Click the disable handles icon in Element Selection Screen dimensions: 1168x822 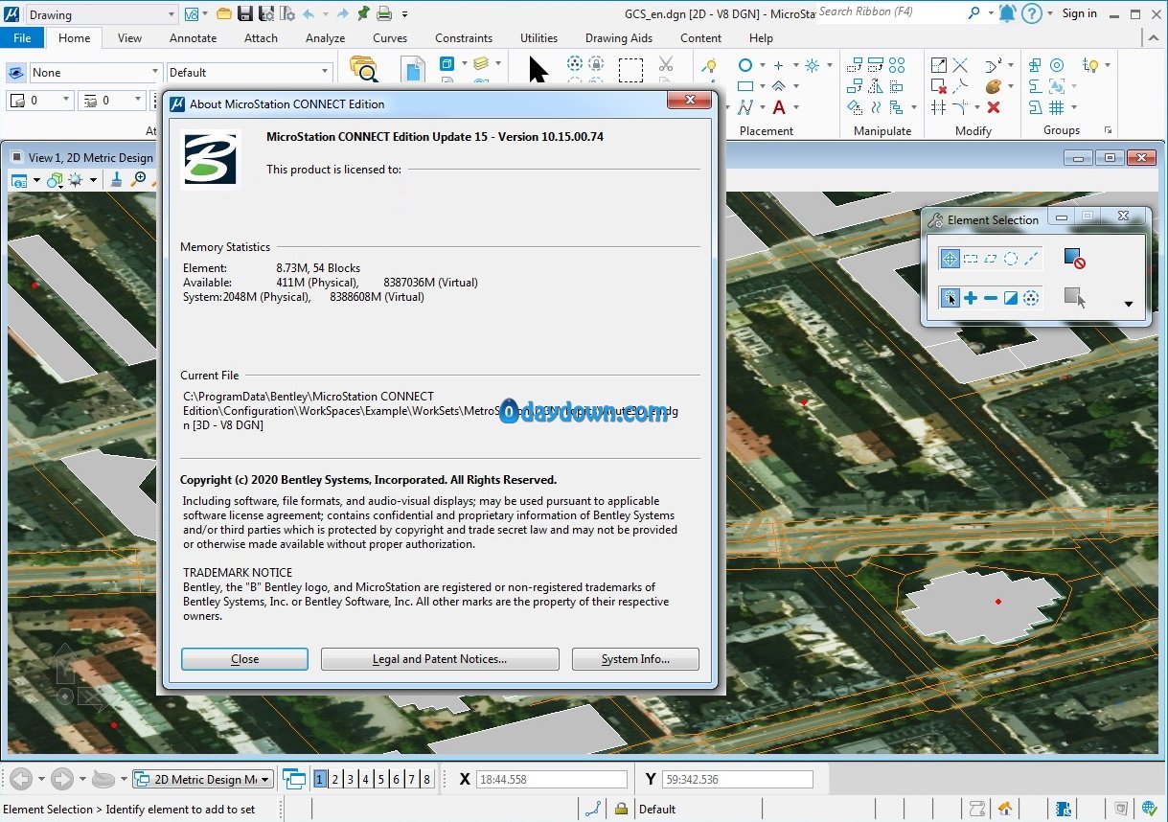pos(1074,259)
